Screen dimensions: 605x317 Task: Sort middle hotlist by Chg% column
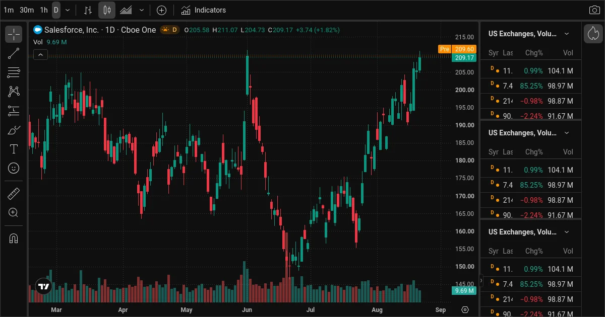(x=534, y=152)
